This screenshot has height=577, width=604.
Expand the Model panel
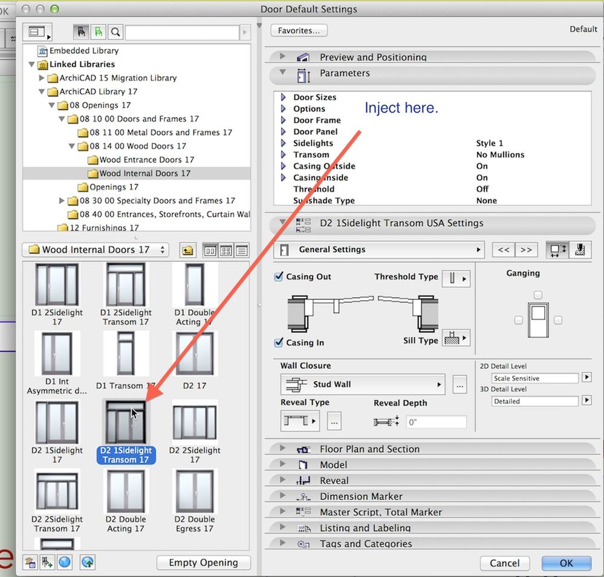click(283, 464)
